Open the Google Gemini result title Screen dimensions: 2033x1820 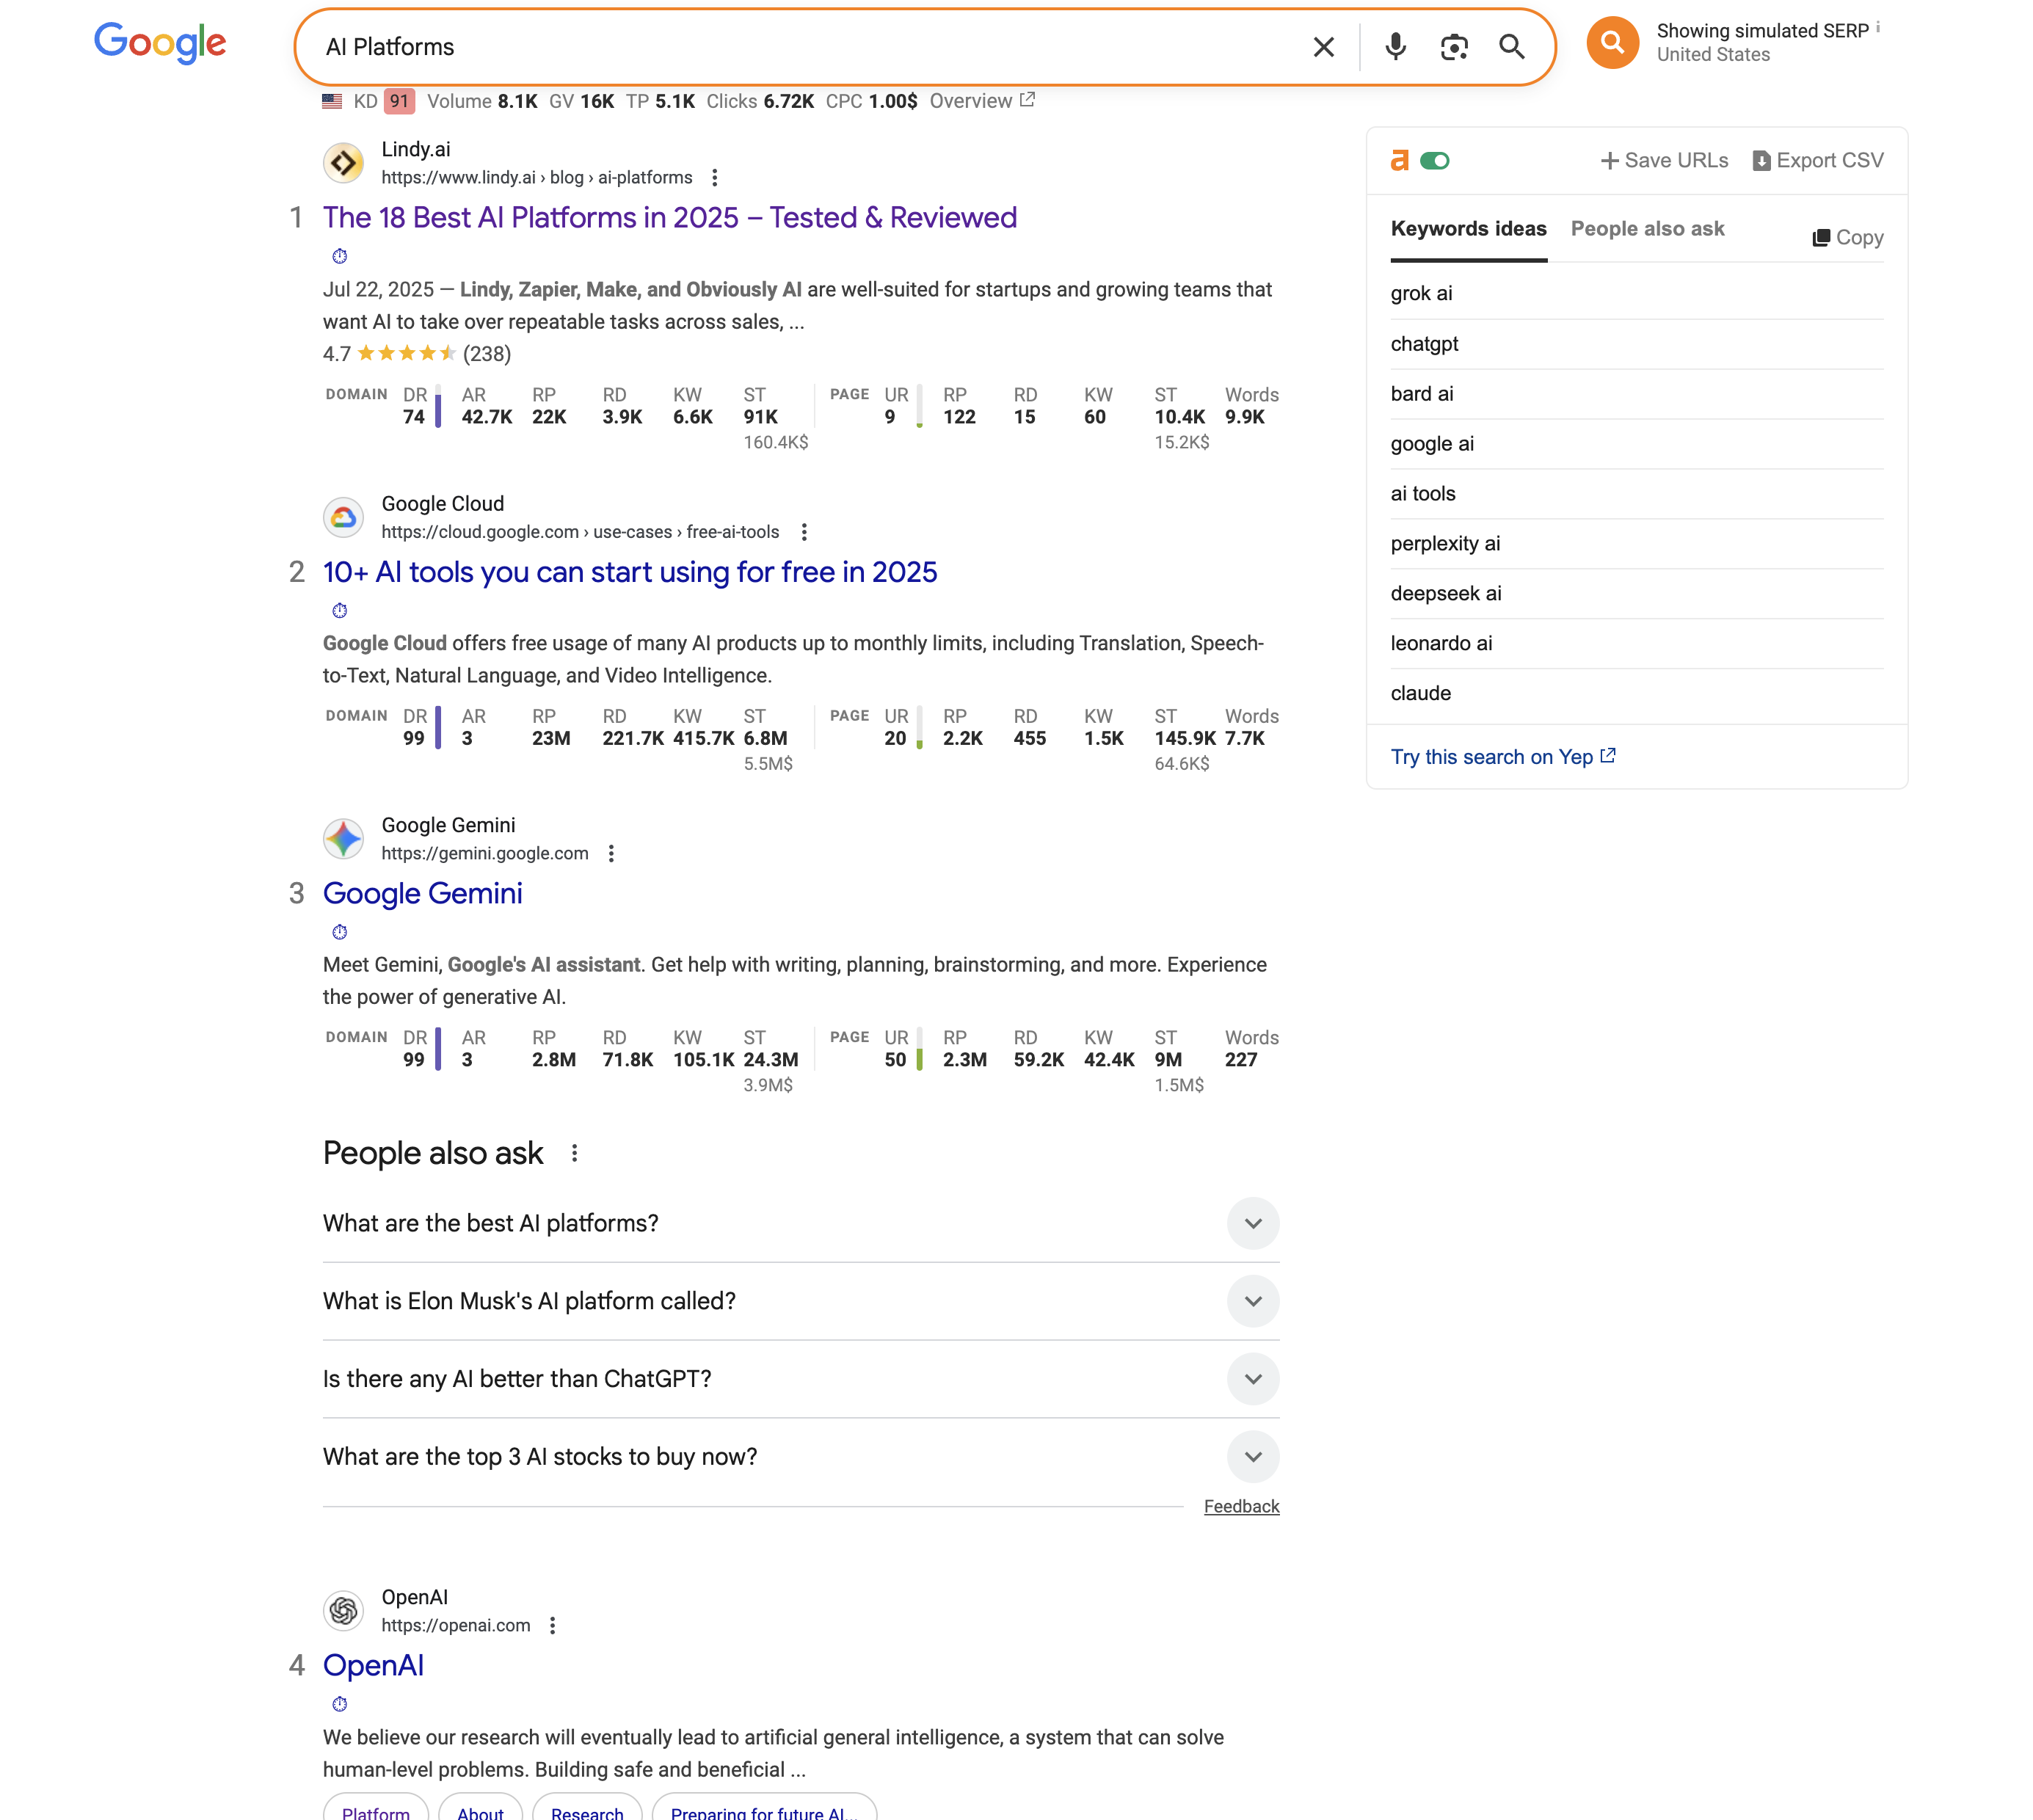coord(422,894)
